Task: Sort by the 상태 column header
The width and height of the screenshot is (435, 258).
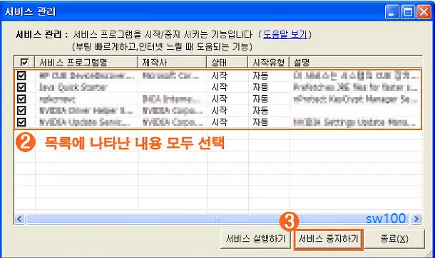Action: click(227, 63)
